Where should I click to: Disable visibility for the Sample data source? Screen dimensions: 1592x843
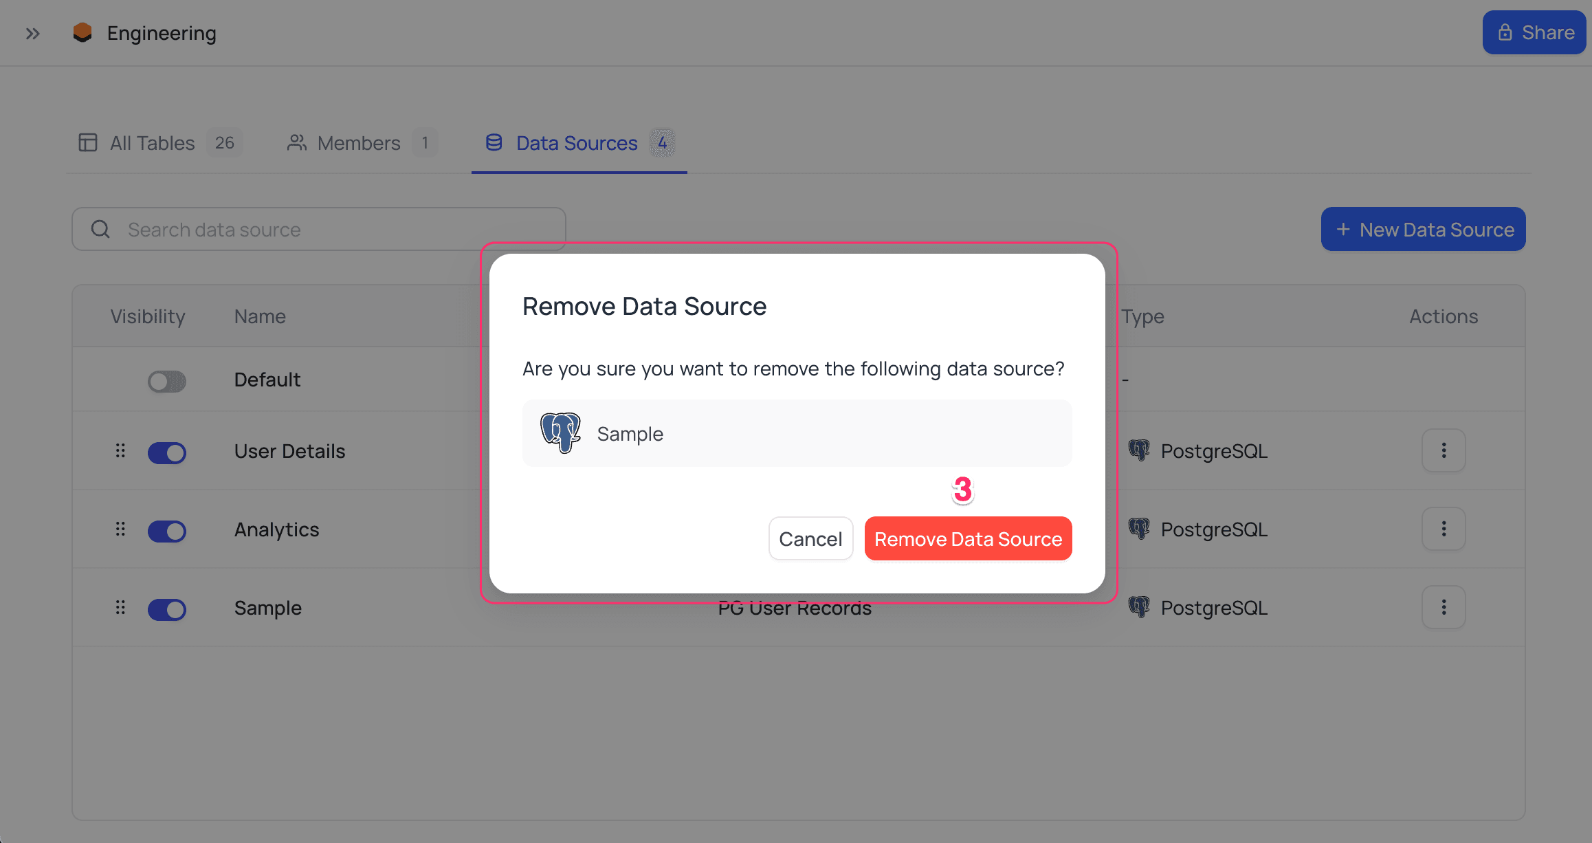[167, 609]
